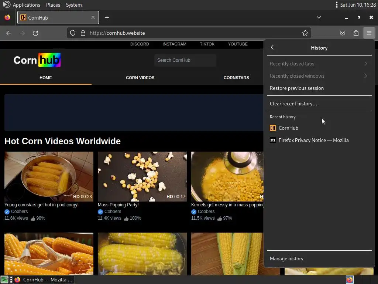378x284 pixels.
Task: Switch to the HOME tab
Action: click(x=45, y=78)
